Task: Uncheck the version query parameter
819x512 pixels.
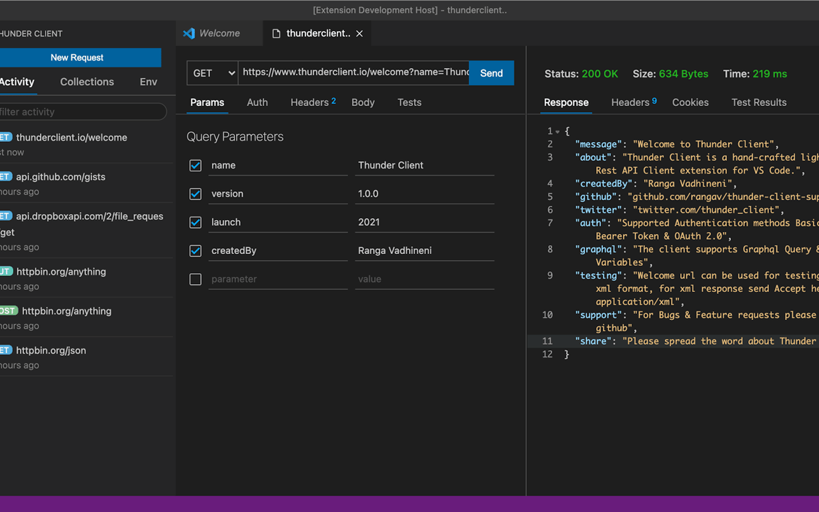Action: coord(195,194)
